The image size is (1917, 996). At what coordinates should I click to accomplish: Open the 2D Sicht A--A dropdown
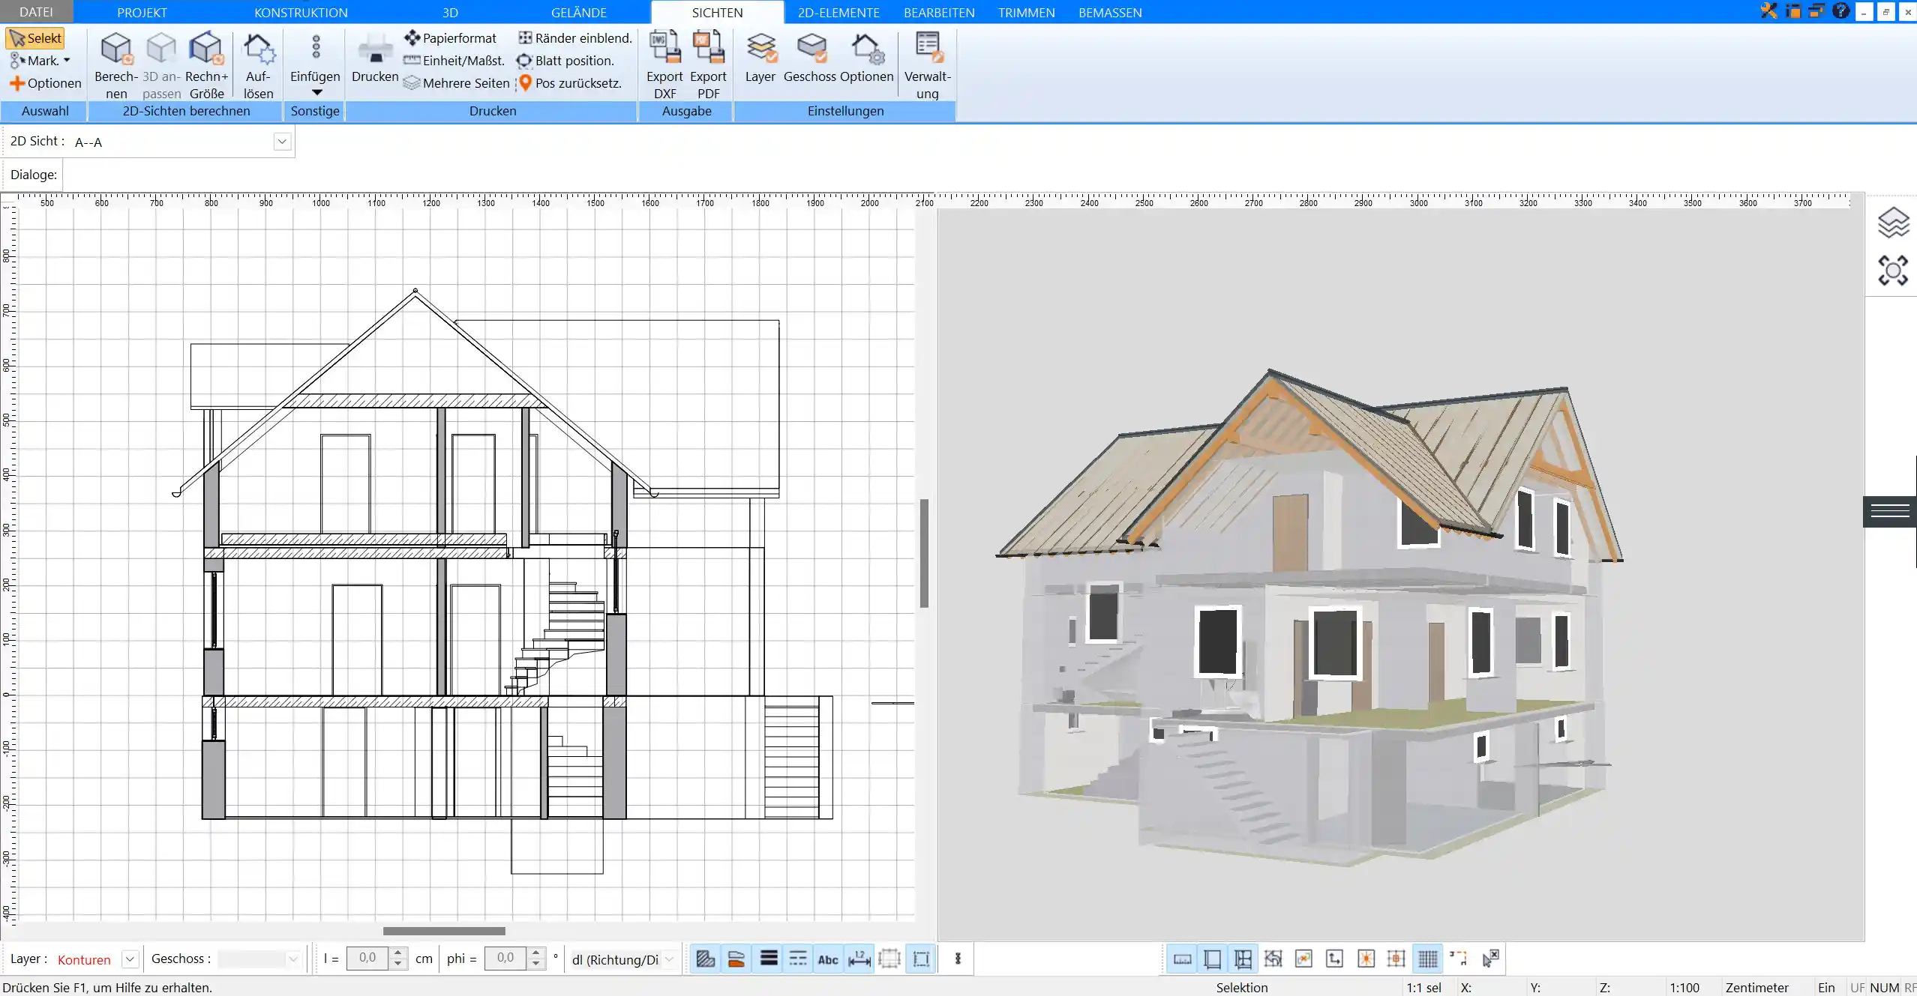pos(282,142)
